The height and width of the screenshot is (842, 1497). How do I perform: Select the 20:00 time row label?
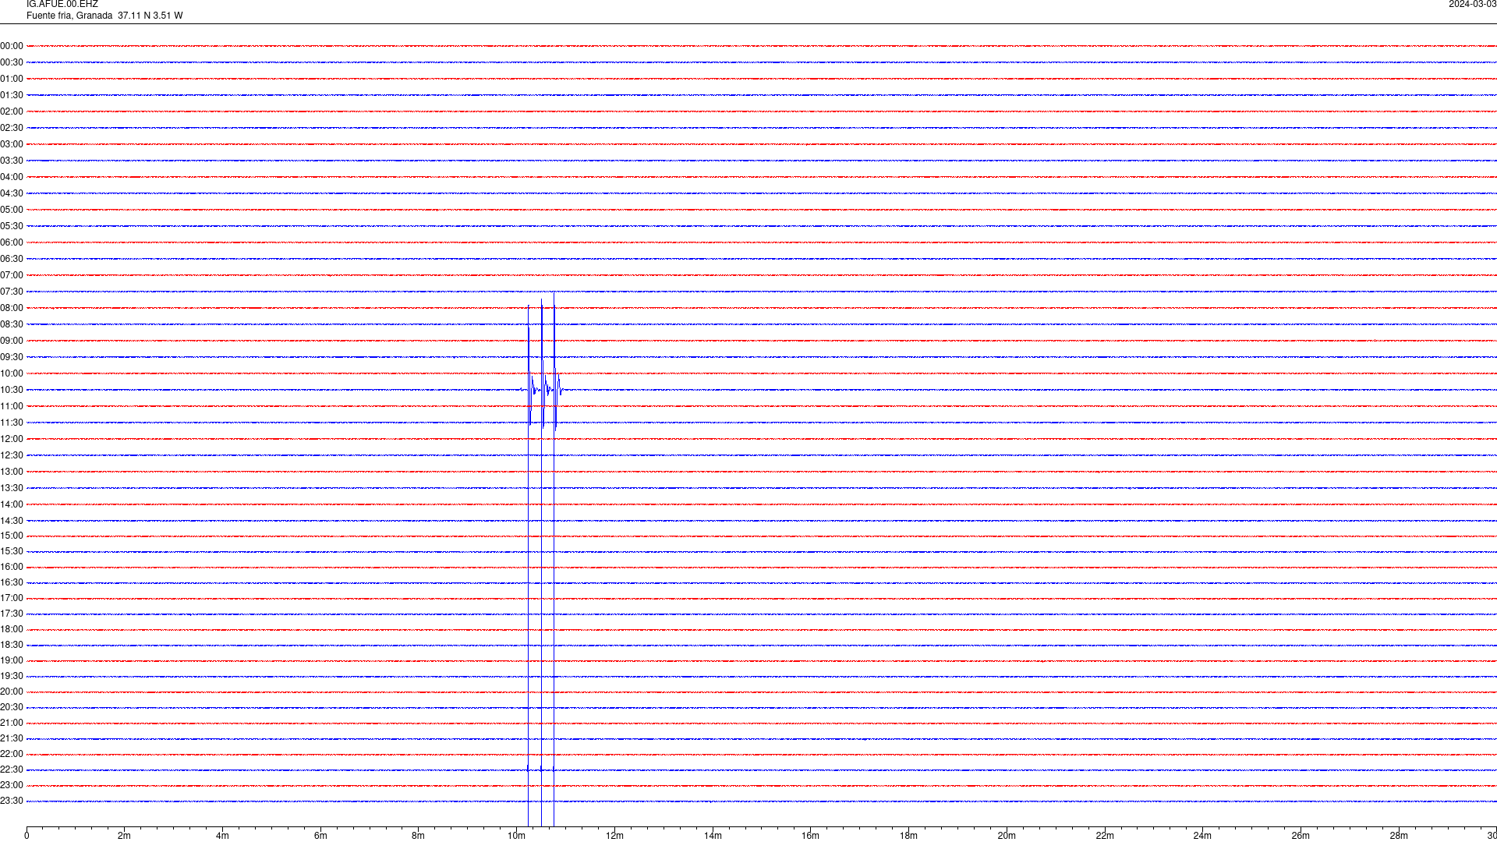pos(12,692)
